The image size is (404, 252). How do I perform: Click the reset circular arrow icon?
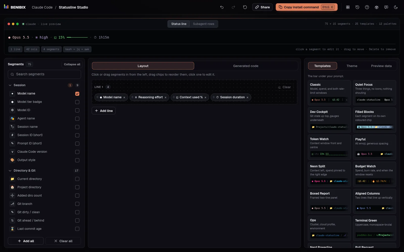(x=245, y=7)
